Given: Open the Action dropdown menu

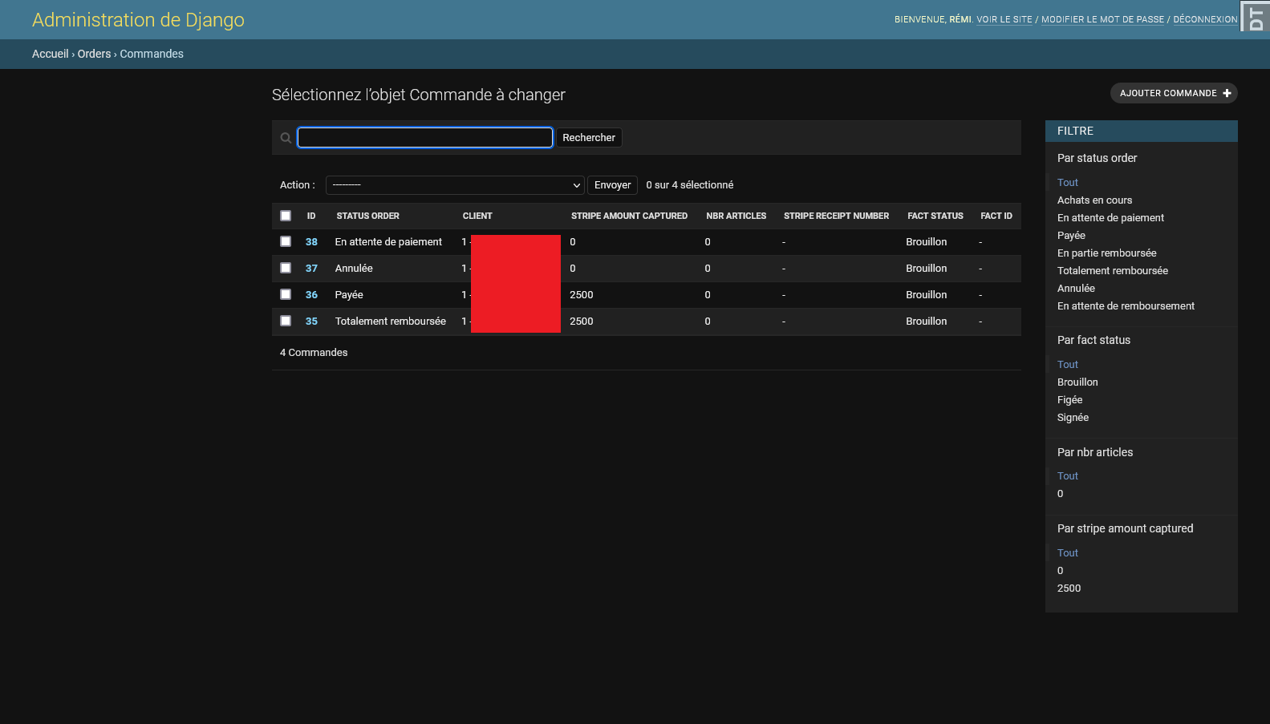Looking at the screenshot, I should click(x=454, y=185).
